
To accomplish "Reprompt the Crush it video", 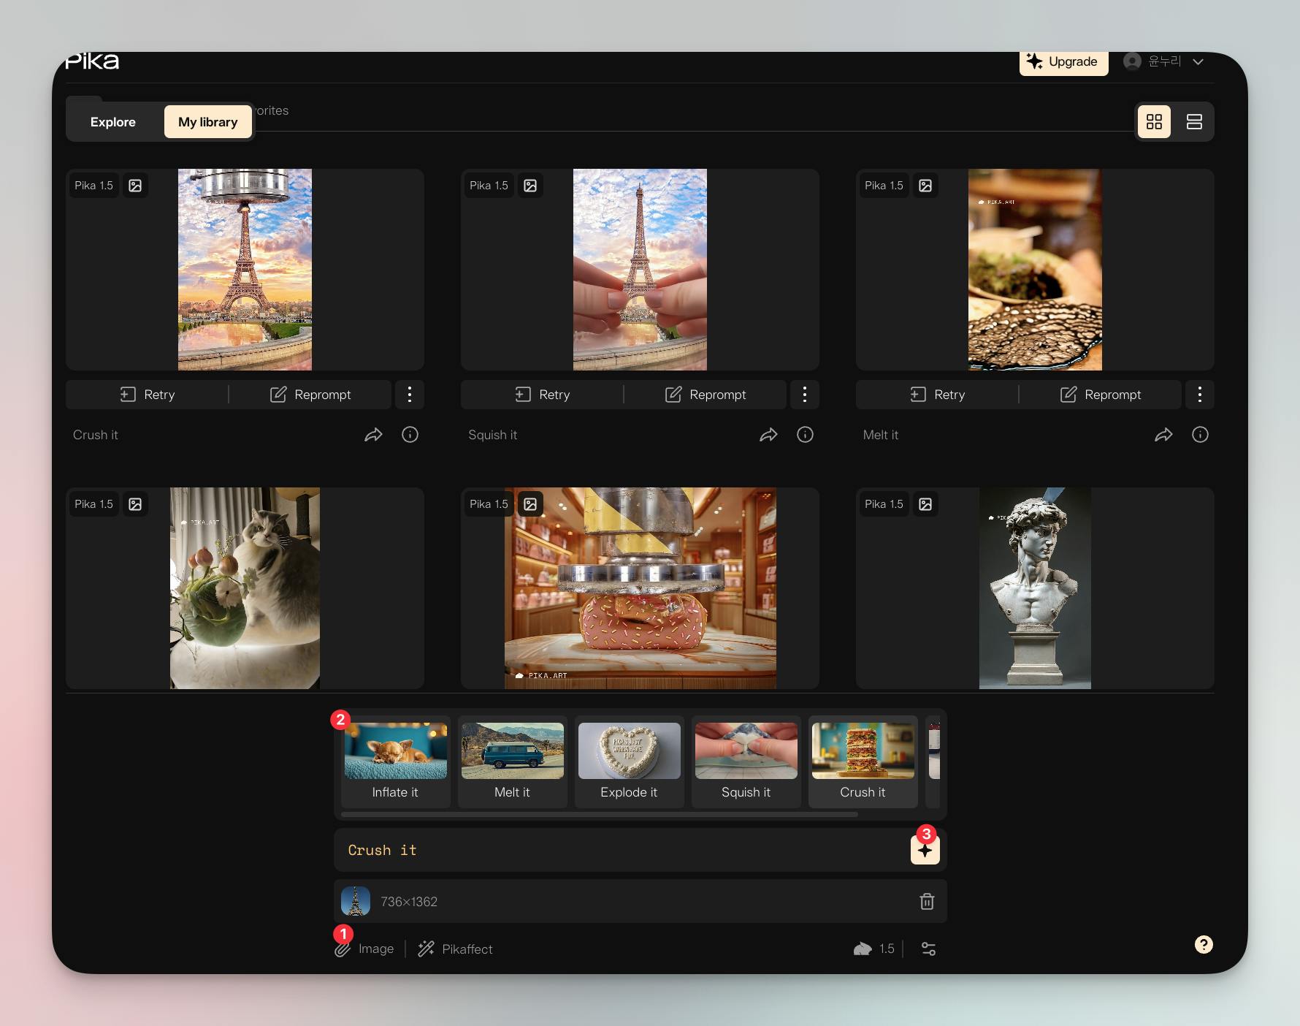I will pyautogui.click(x=311, y=395).
